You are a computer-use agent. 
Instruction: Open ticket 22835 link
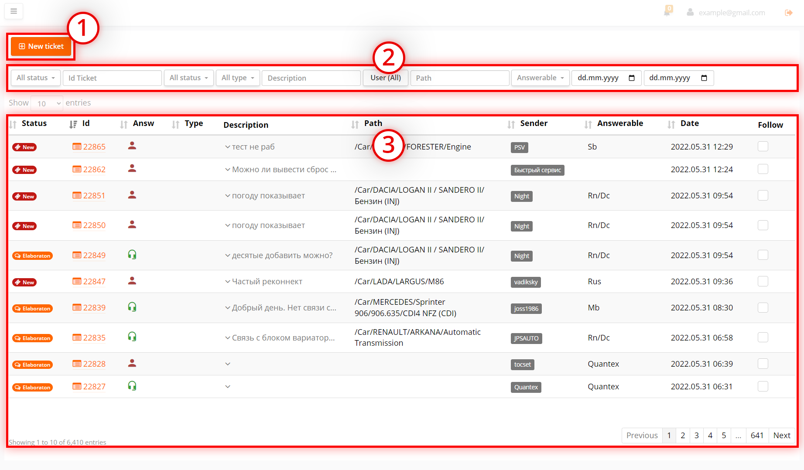pyautogui.click(x=94, y=338)
